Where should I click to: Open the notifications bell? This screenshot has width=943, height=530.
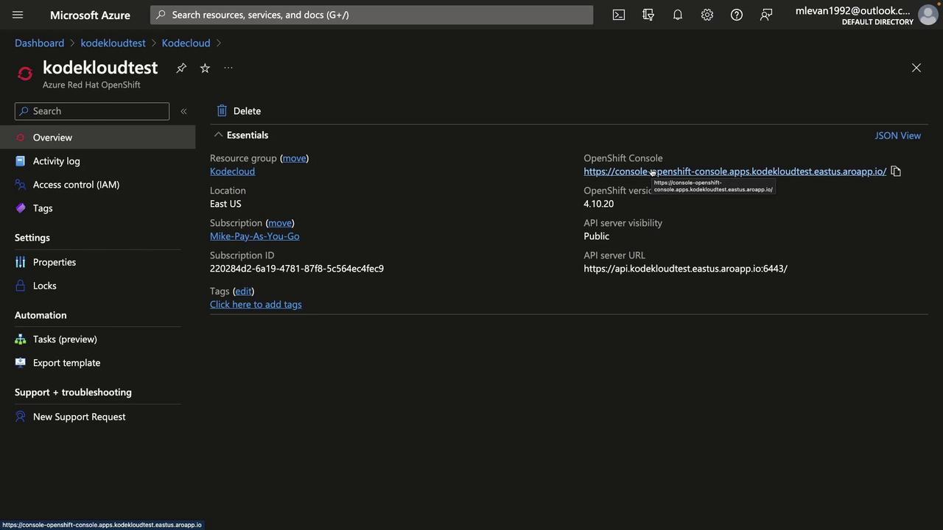coord(678,15)
